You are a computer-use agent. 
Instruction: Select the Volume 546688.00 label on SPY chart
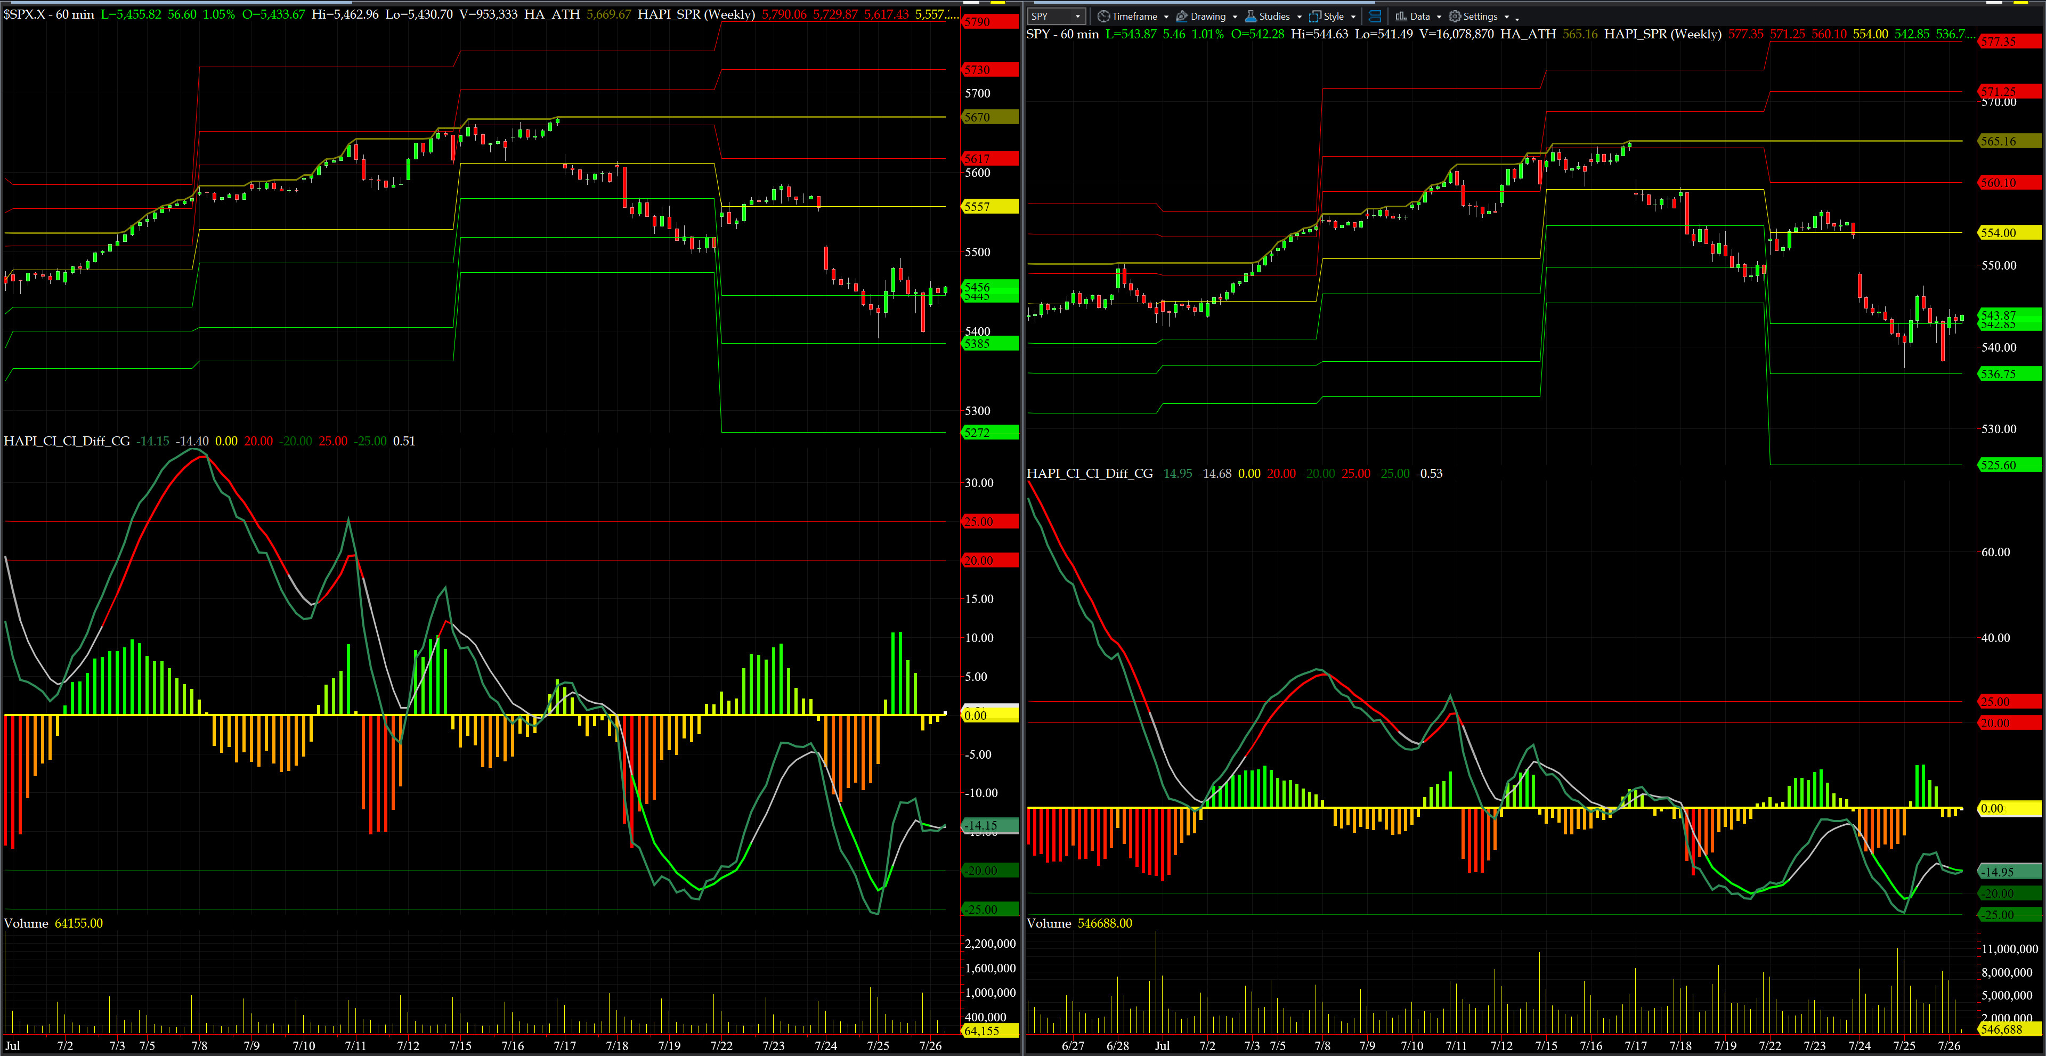1078,923
